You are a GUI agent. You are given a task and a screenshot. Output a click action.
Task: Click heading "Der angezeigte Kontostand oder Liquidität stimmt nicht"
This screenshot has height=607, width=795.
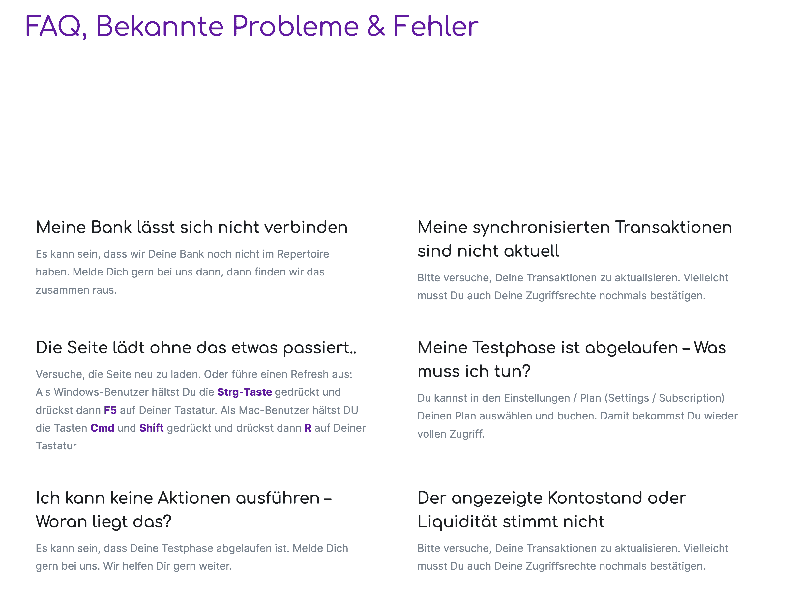(551, 509)
